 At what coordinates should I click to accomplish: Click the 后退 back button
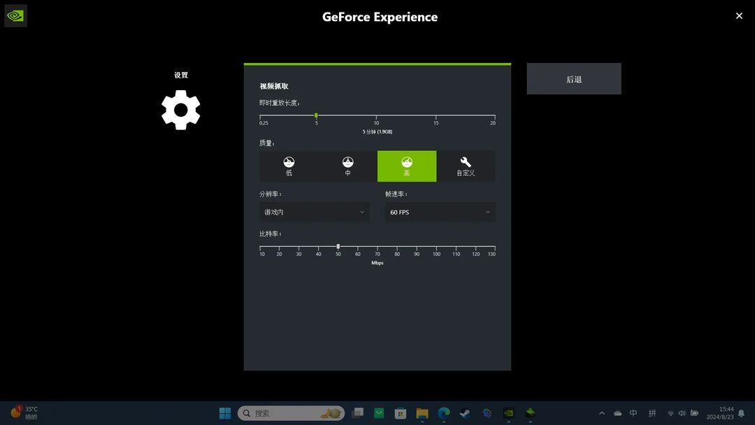pyautogui.click(x=574, y=79)
